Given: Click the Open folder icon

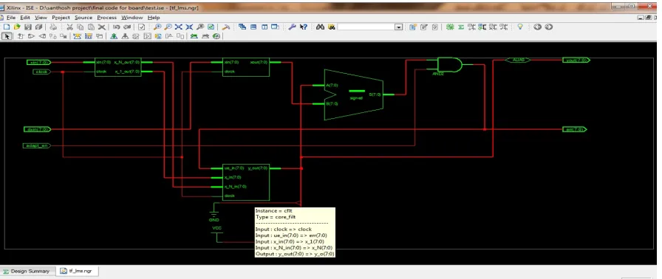Looking at the screenshot, I should coord(17,27).
